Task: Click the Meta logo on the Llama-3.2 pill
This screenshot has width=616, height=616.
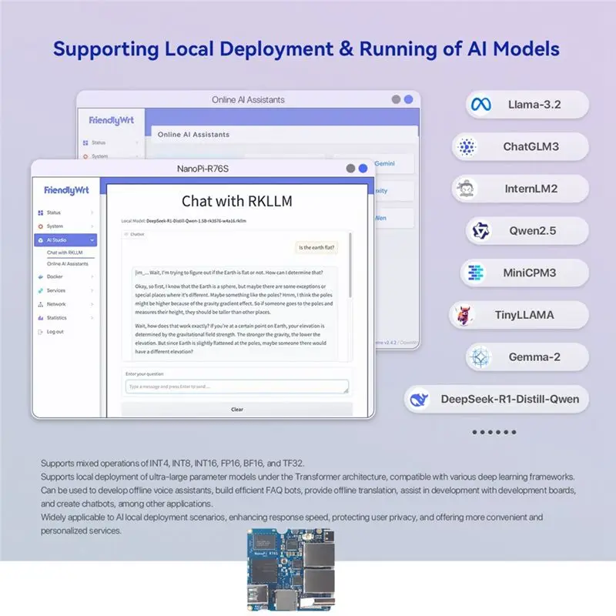Action: (480, 105)
